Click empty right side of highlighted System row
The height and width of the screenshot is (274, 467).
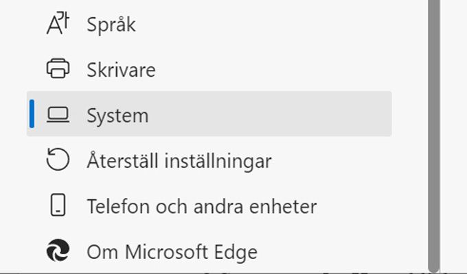(298, 114)
